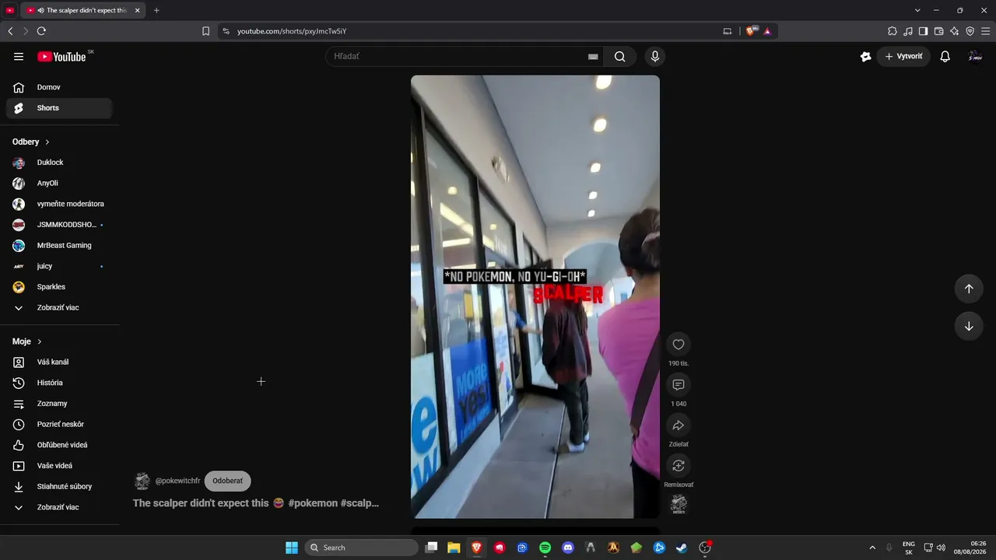The width and height of the screenshot is (996, 560).
Task: Open Pozrieť neskôr in the sidebar
Action: pyautogui.click(x=59, y=424)
